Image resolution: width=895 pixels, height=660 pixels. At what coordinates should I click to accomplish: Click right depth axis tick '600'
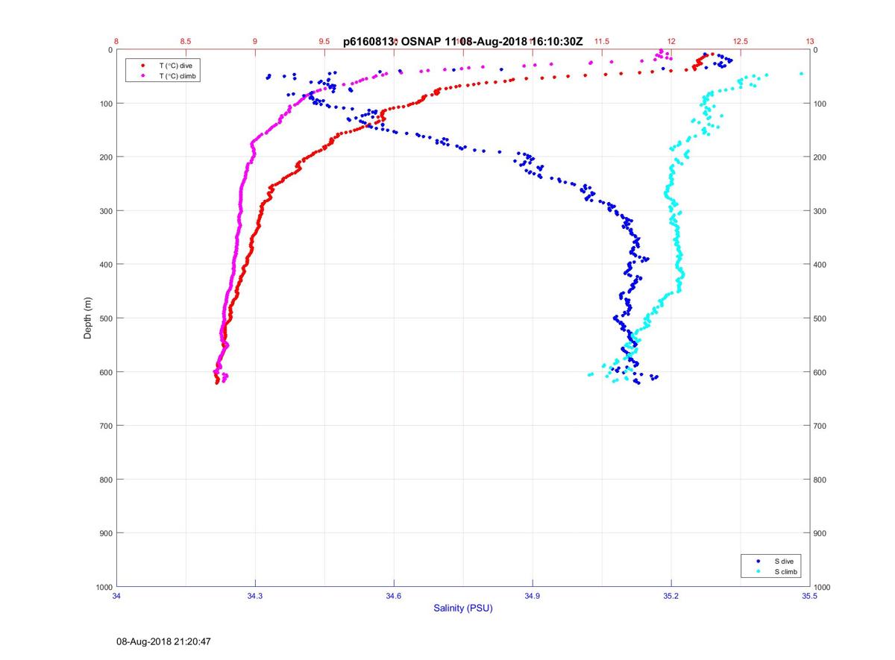[x=820, y=372]
